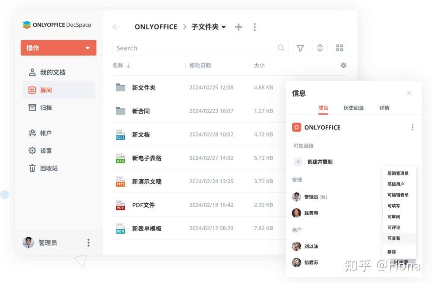Choose 可填写 role in menu
Screen dimensions: 432x283
(x=399, y=206)
